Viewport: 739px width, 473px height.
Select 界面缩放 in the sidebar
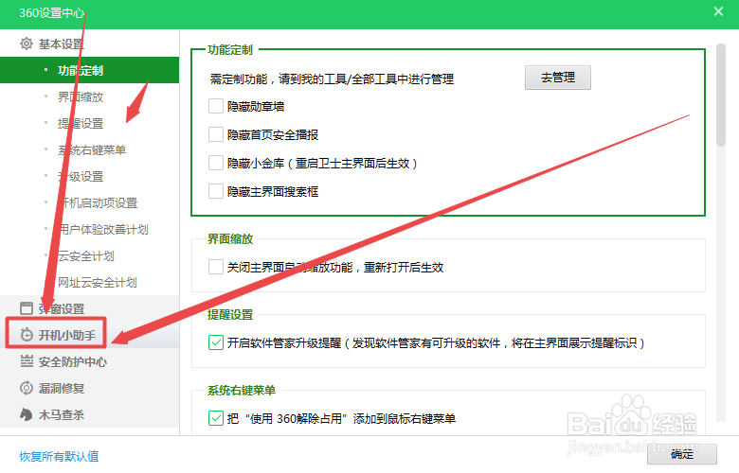(x=90, y=96)
